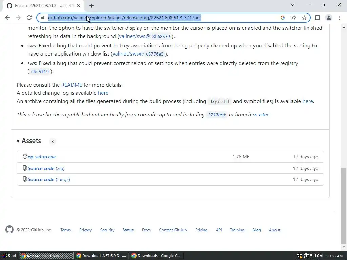Screen dimensions: 347x260
Task: Open valinet/sws@ 8b68539 commit link
Action: coord(145,36)
